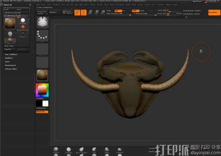The image size is (221, 156).
Task: Pick the black Chrome material sphere
Action: [x=23, y=34]
